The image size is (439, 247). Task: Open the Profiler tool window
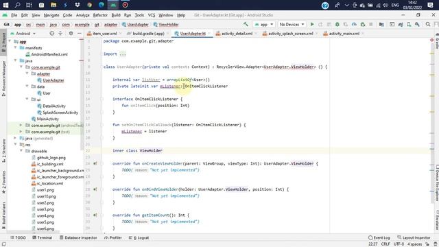point(112,237)
